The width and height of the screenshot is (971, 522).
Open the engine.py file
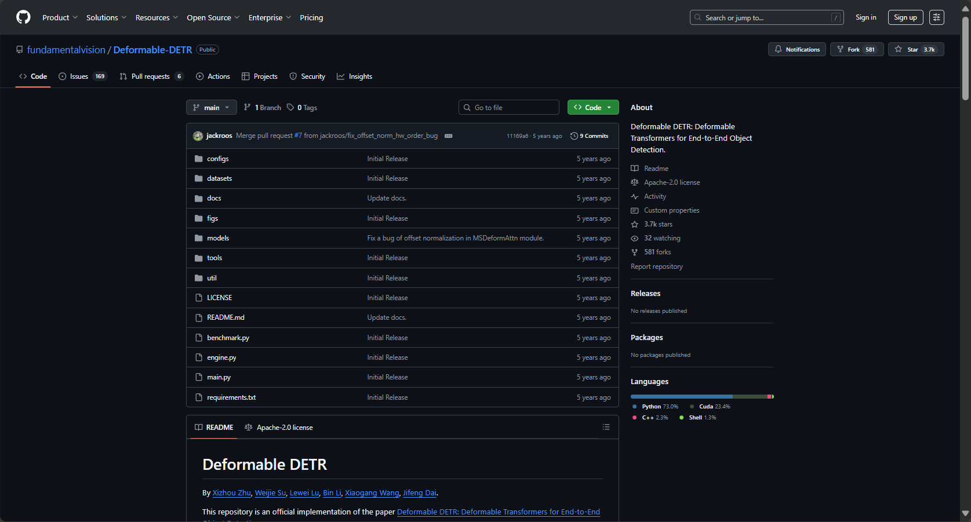tap(221, 357)
